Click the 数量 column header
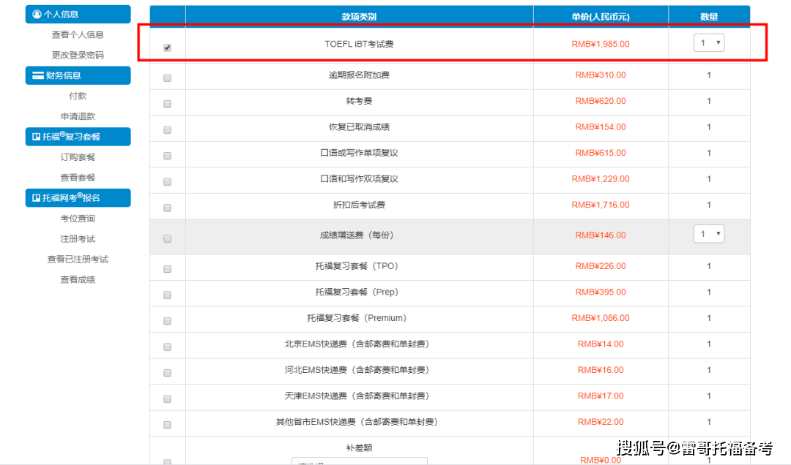The image size is (791, 465). (709, 17)
